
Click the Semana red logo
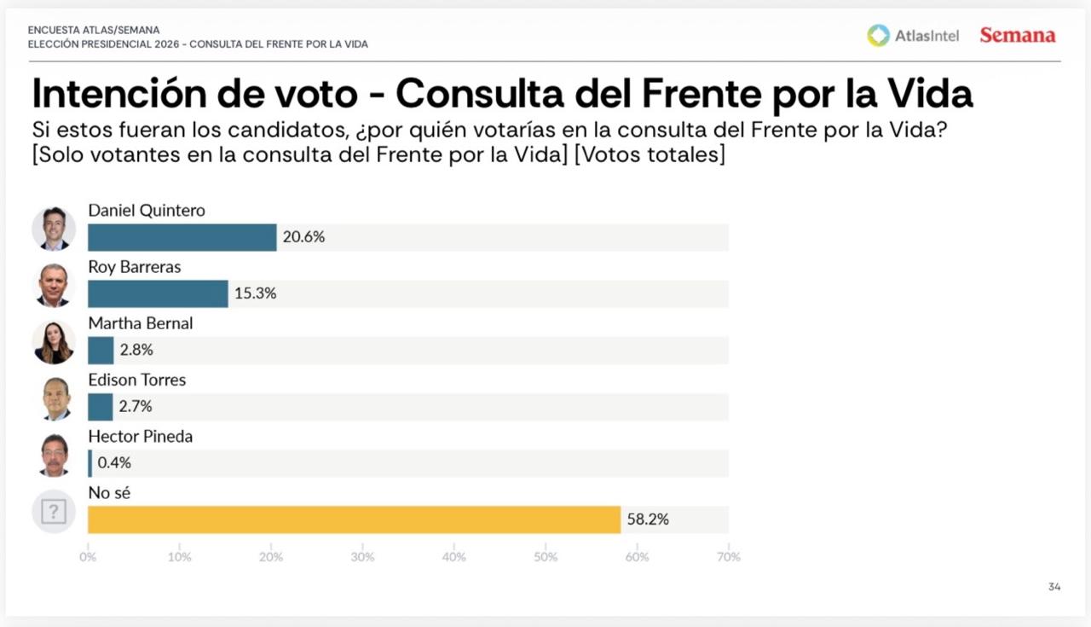pos(1017,35)
